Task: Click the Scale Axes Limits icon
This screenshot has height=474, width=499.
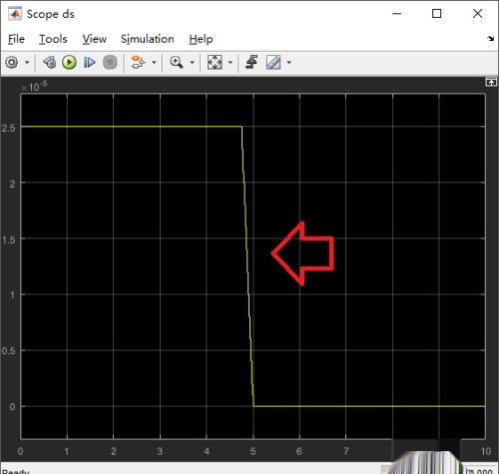Action: tap(215, 62)
